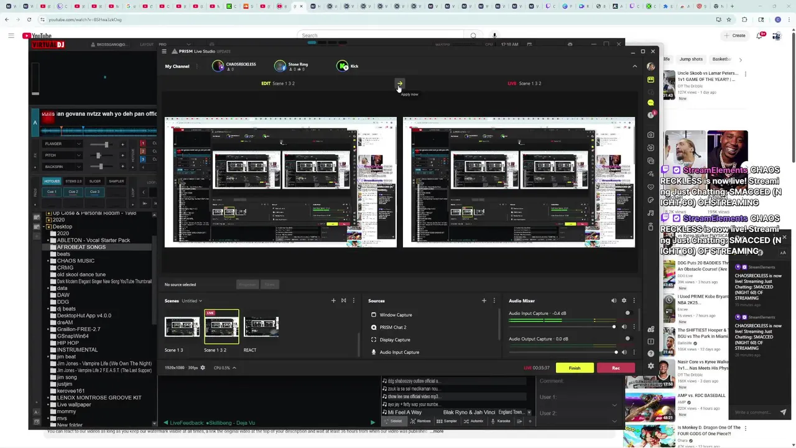Open VirtualDJ LAYOUT menu
This screenshot has height=448, width=796.
[147, 45]
